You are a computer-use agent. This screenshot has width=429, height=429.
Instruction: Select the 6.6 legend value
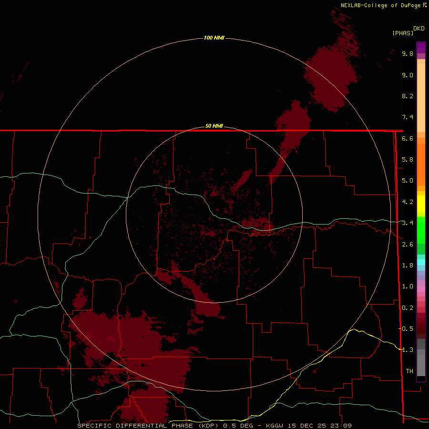408,138
